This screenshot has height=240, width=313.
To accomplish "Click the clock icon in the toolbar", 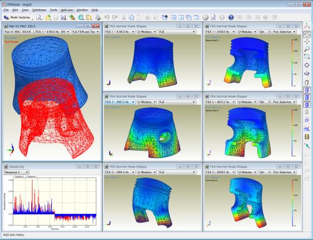I will 205,17.
